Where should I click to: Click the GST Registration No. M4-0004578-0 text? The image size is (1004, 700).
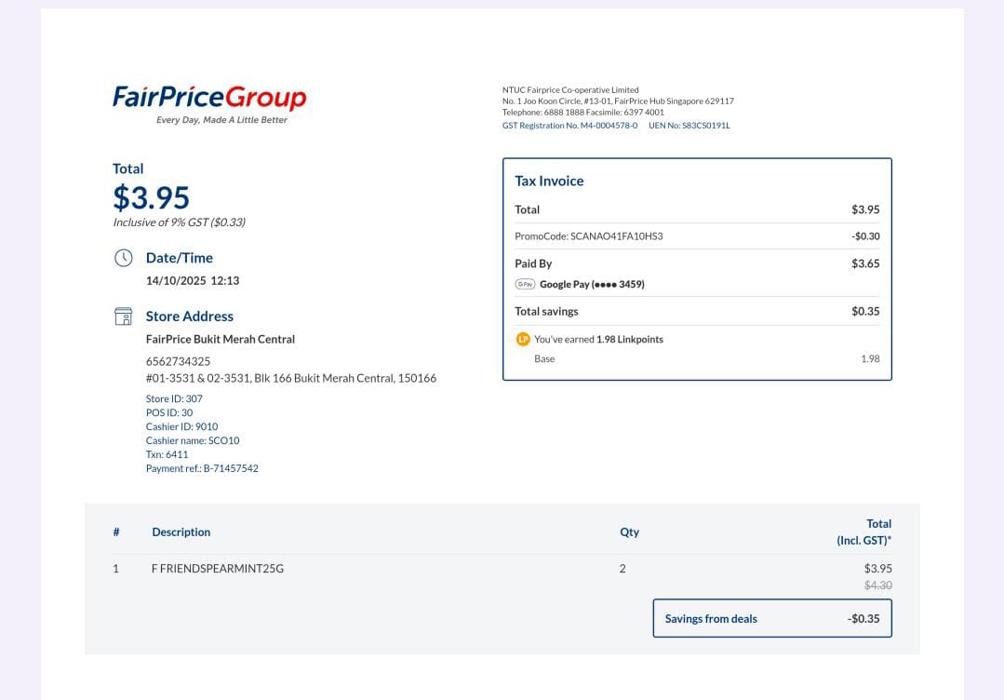pos(569,126)
